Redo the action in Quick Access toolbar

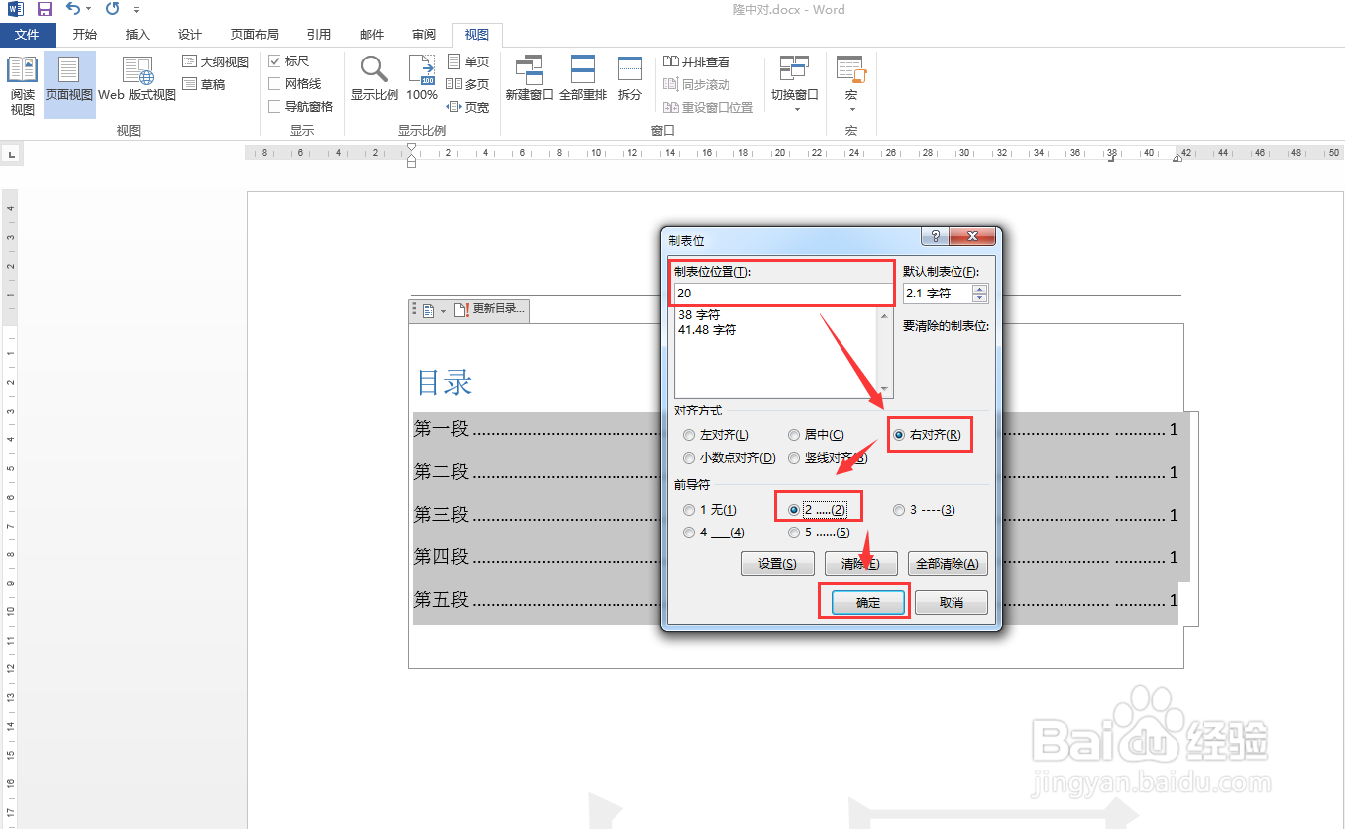click(112, 9)
